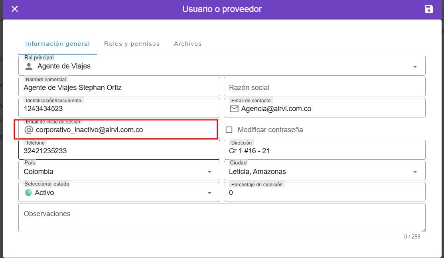Click the green Activo status indicator
The height and width of the screenshot is (258, 444).
pyautogui.click(x=28, y=193)
